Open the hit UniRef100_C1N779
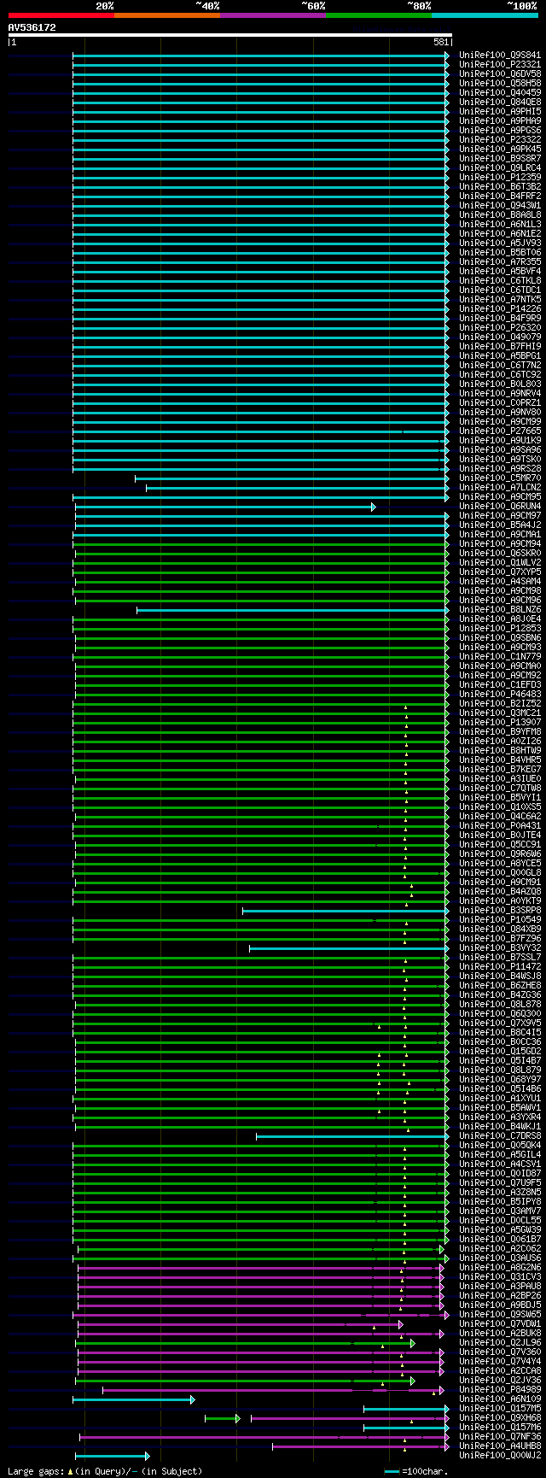 (500, 656)
